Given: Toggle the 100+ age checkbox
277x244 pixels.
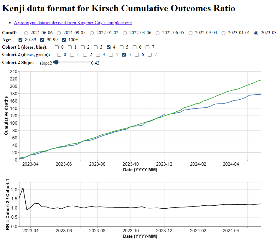Looking at the screenshot, I should 64,40.
